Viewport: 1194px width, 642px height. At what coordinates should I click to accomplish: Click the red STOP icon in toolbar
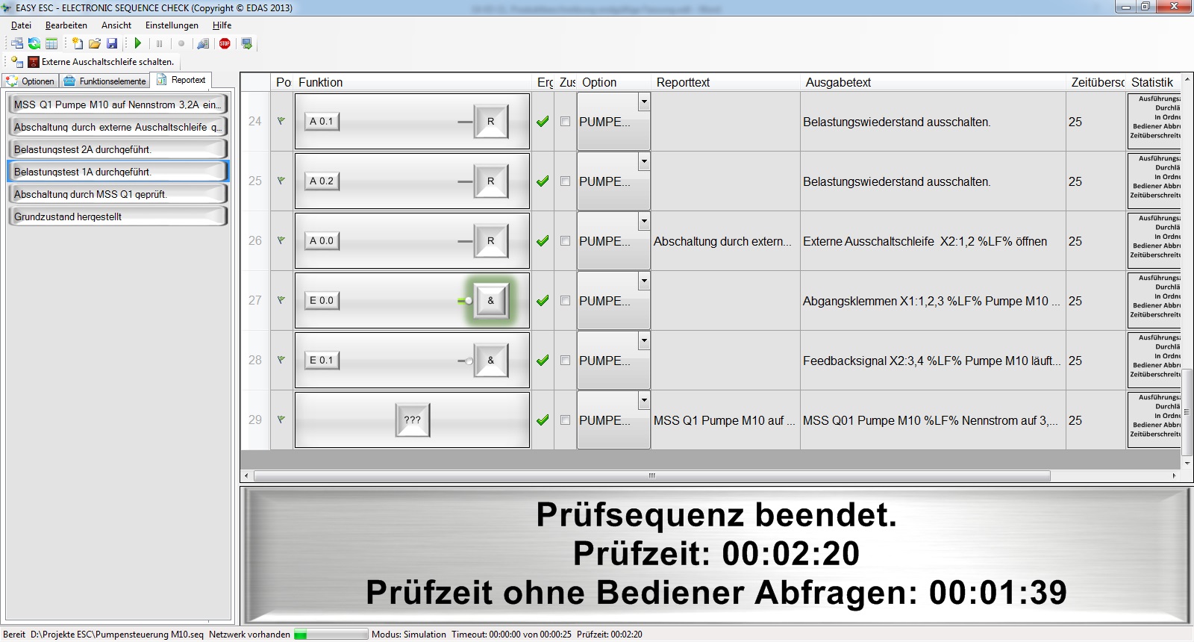pyautogui.click(x=225, y=43)
